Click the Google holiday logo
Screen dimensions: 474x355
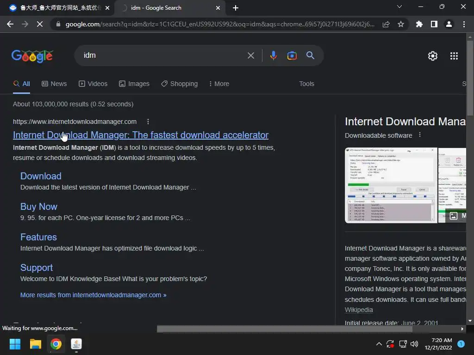point(32,56)
